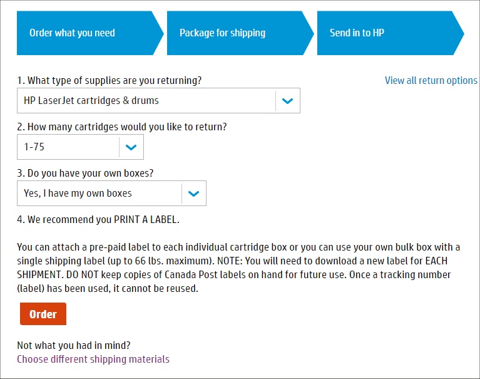Expand the 1-75 cartridge quantity selector
The width and height of the screenshot is (480, 379).
(68, 147)
